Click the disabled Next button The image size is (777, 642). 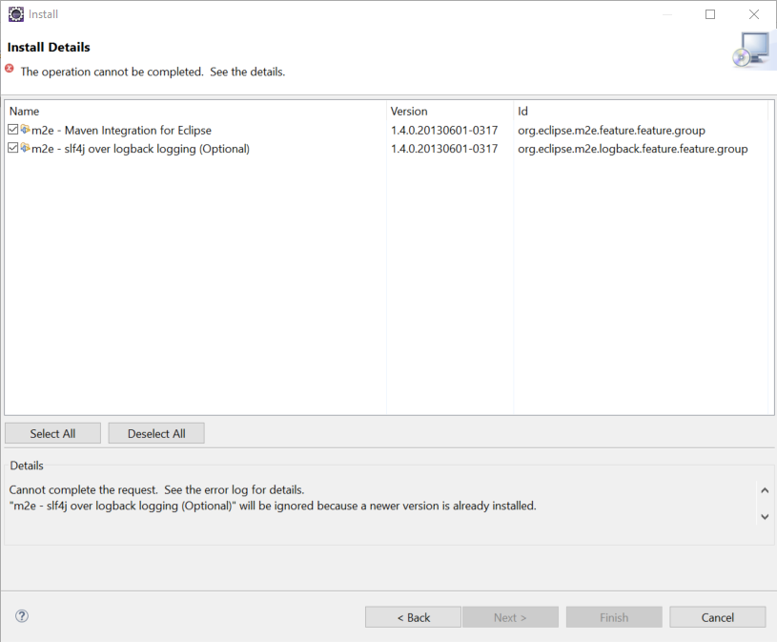pyautogui.click(x=510, y=617)
